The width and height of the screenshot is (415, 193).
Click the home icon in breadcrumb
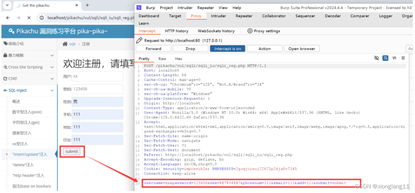[65, 44]
